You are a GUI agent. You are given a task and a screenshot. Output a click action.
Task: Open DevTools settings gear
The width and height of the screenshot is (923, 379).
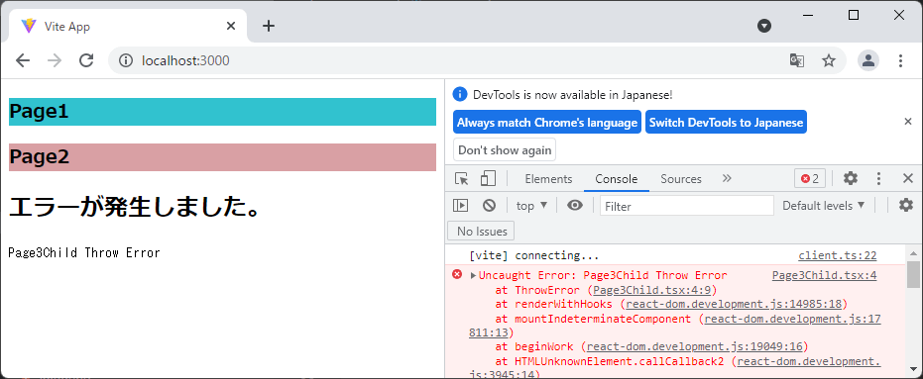click(851, 179)
